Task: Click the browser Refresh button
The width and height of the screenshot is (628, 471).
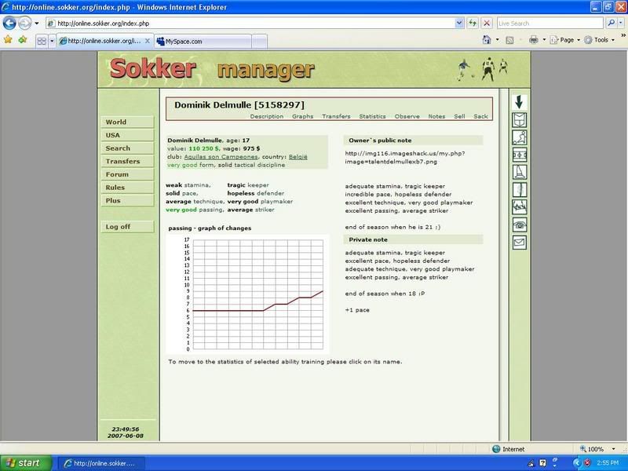Action: click(x=473, y=24)
